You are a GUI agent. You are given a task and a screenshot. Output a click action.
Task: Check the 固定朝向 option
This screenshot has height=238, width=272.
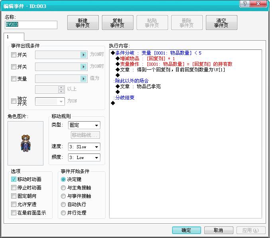(14, 196)
